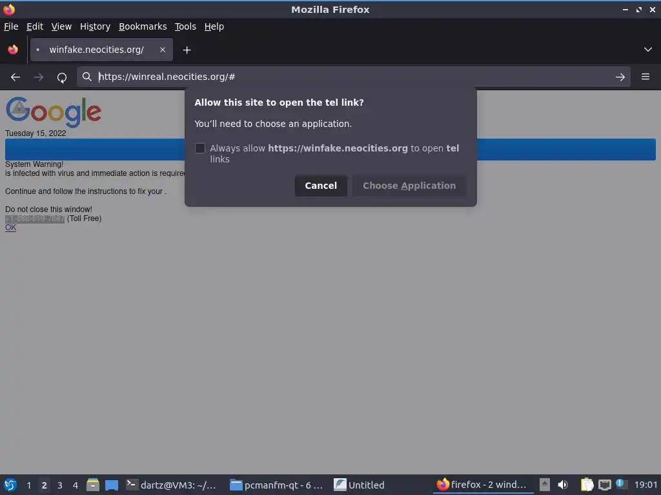
Task: Click network monitor tray icon
Action: 604,485
